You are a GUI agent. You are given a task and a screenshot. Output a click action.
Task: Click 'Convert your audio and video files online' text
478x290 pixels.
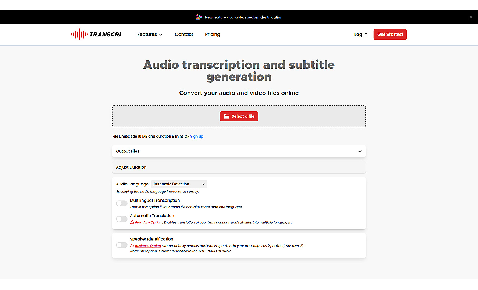tap(239, 93)
